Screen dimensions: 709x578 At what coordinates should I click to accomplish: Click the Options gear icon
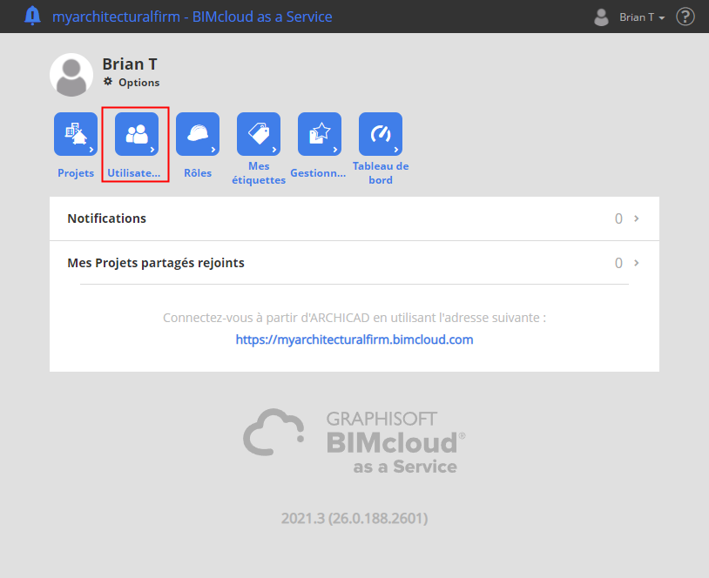[x=108, y=81]
